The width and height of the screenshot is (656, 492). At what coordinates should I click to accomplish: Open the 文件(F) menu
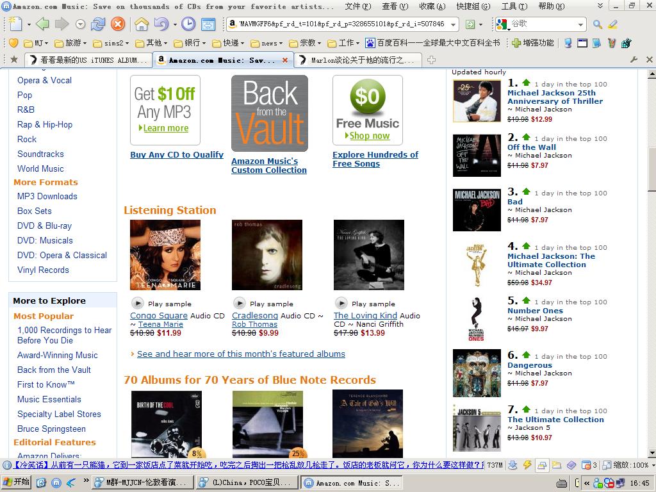pos(357,6)
